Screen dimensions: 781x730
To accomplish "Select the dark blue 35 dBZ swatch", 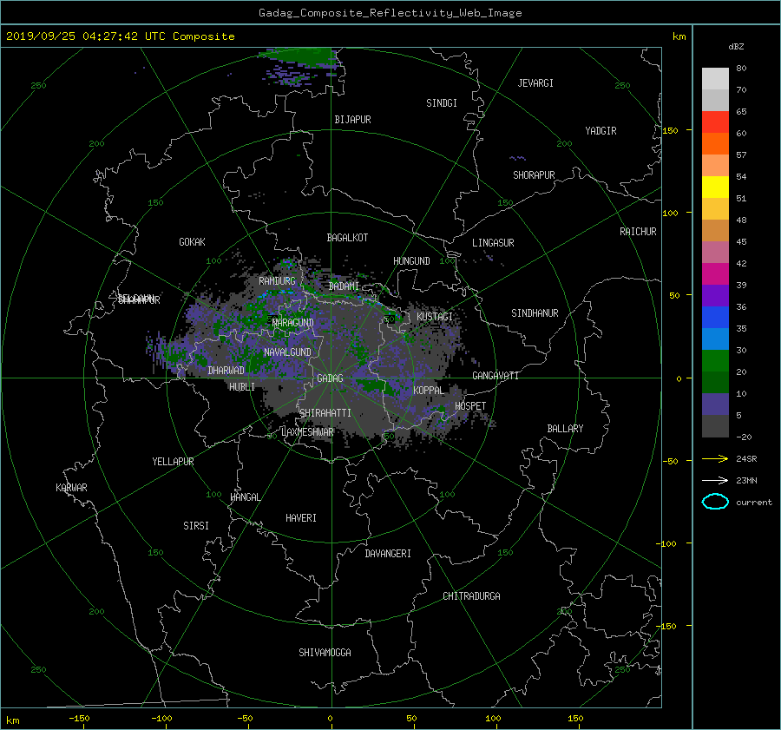I will pos(715,318).
